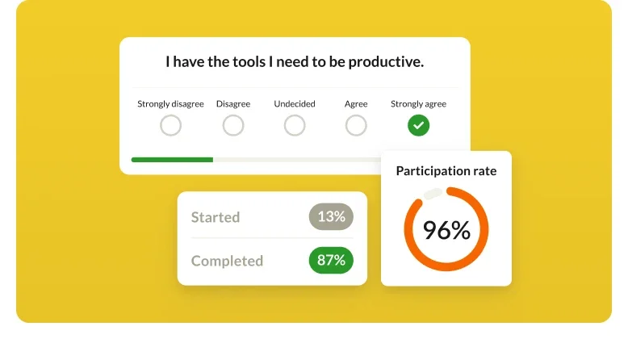Click the Agree label text
The width and height of the screenshot is (628, 339).
pyautogui.click(x=356, y=104)
